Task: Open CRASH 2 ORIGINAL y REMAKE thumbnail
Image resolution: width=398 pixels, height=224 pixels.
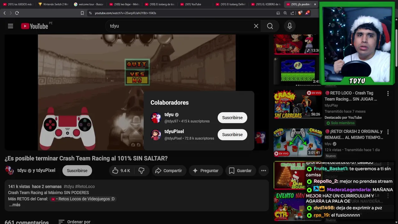Action: coord(298,142)
